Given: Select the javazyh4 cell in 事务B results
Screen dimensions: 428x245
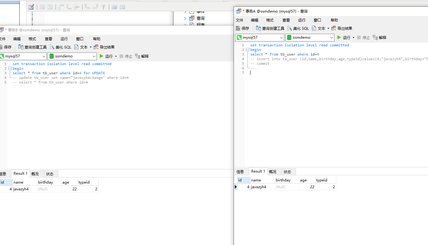Looking at the screenshot, I should pyautogui.click(x=25, y=189).
